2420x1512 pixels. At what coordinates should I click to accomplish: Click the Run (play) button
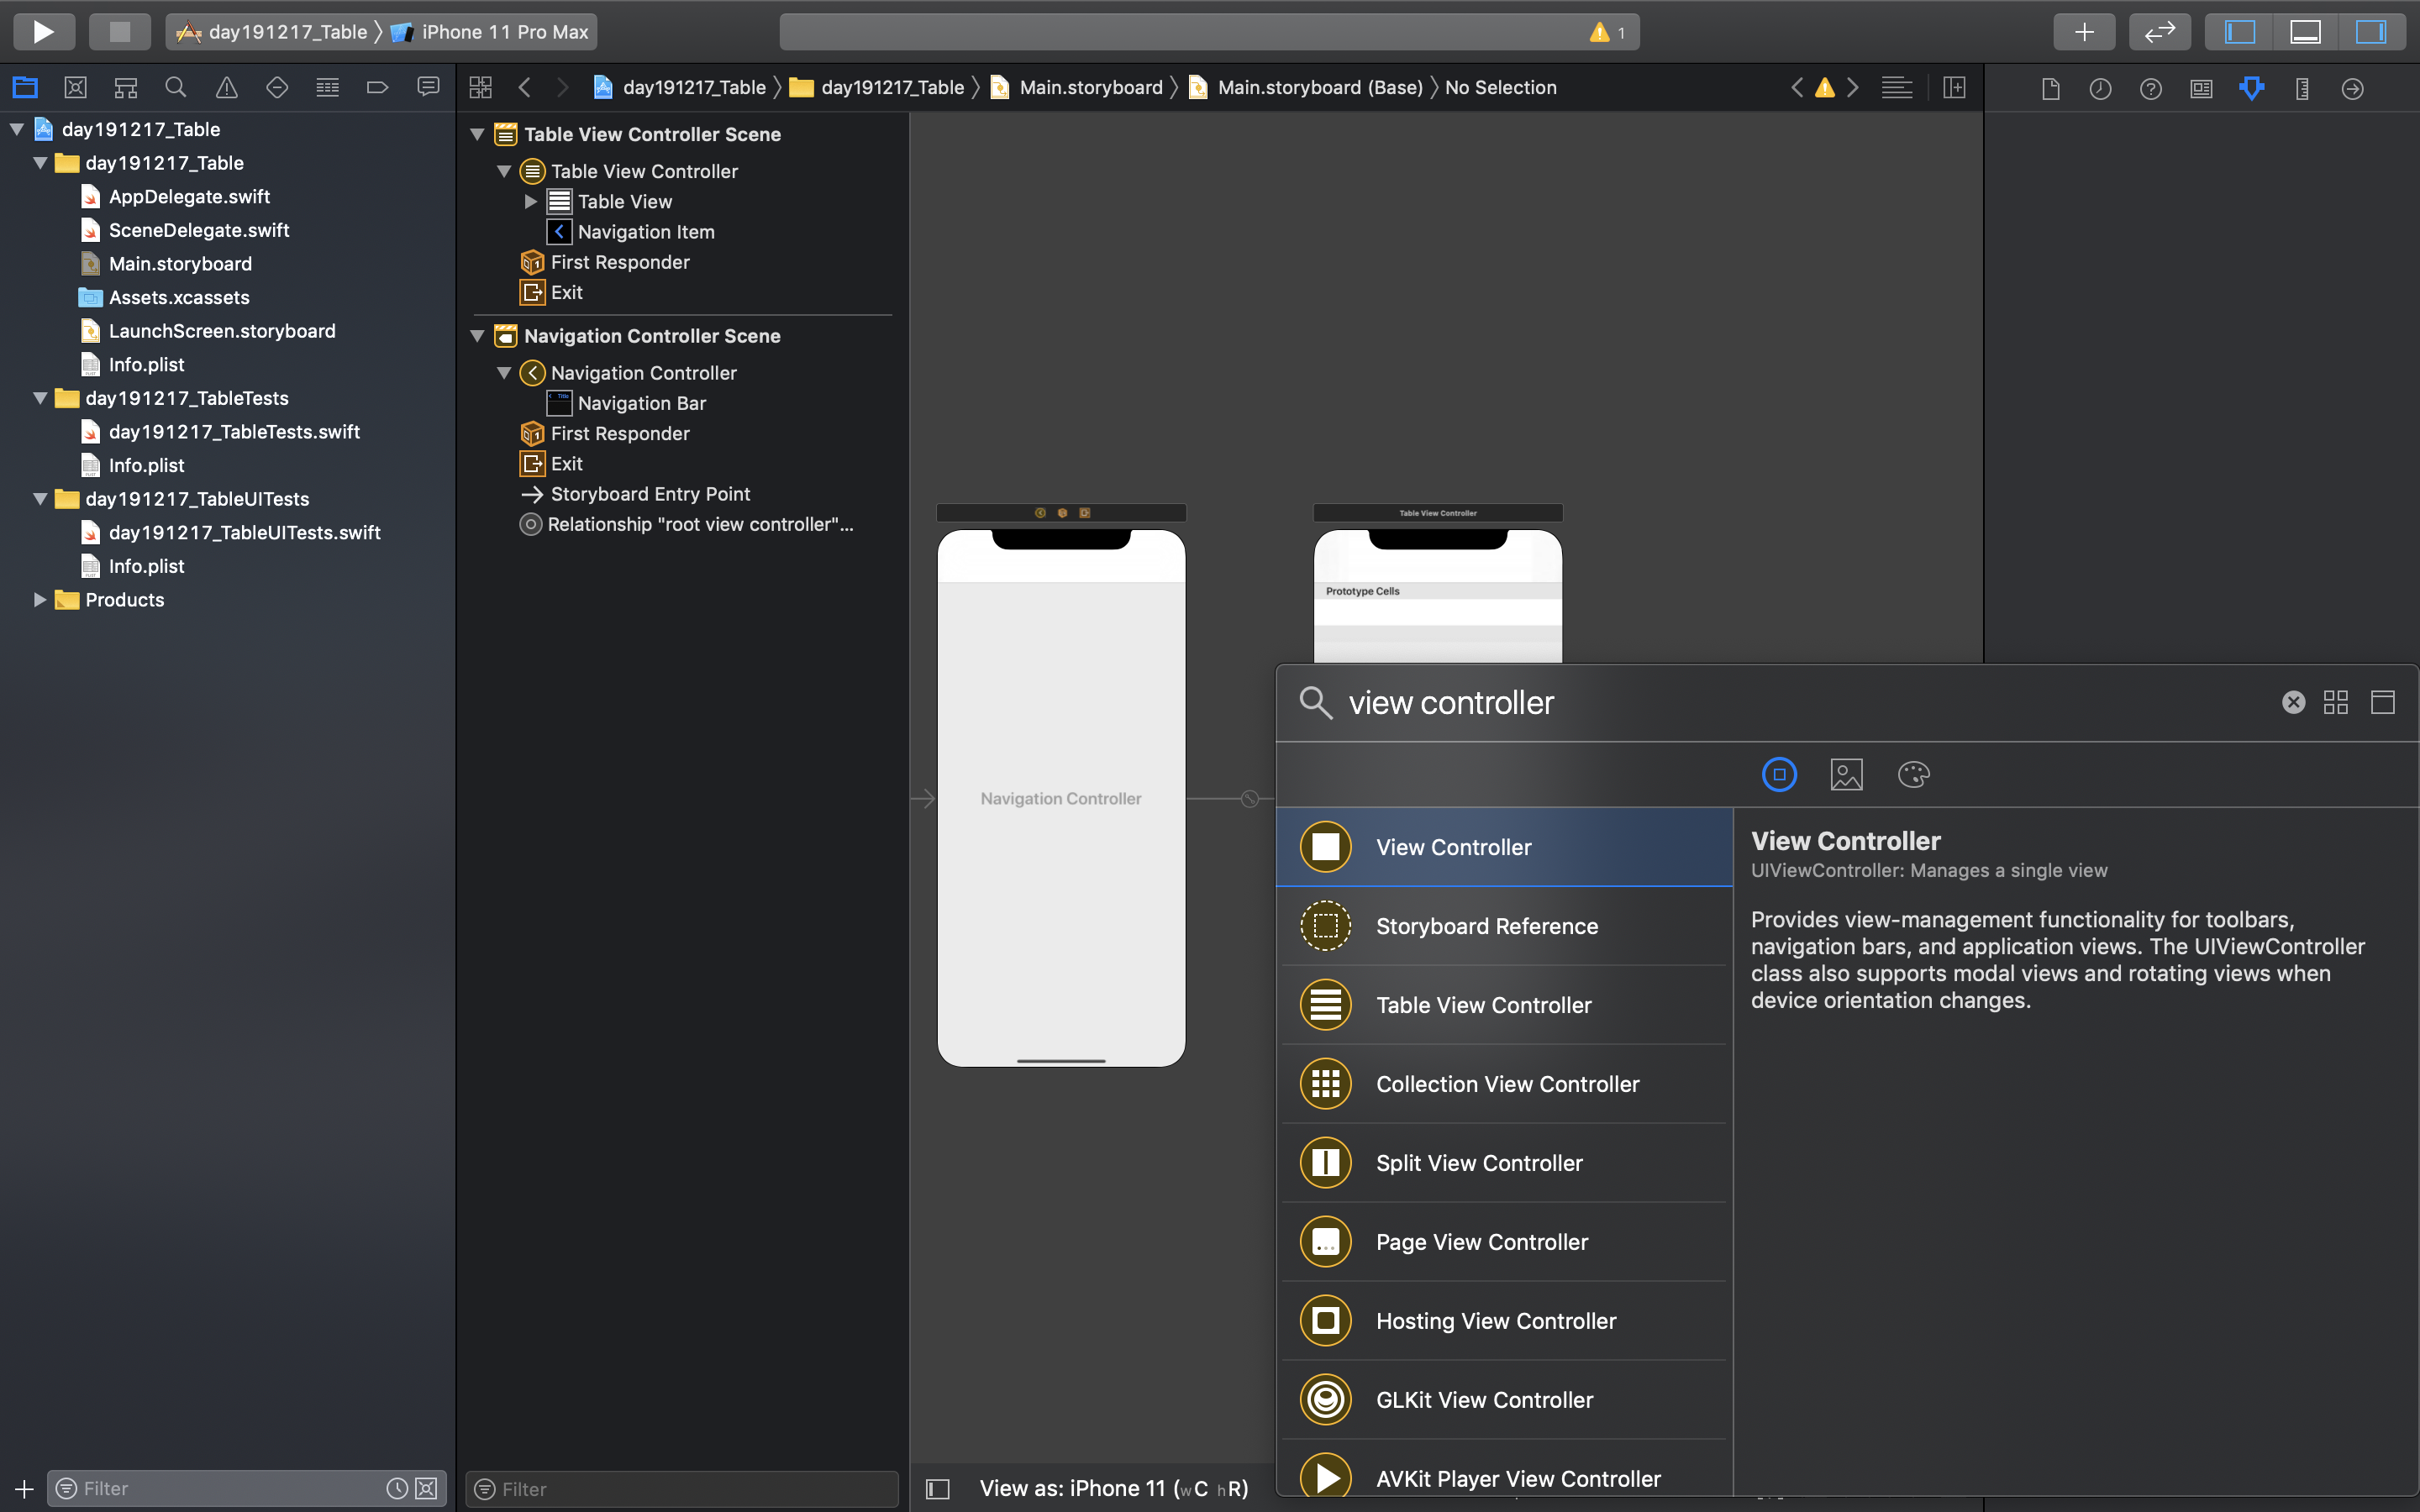(43, 31)
